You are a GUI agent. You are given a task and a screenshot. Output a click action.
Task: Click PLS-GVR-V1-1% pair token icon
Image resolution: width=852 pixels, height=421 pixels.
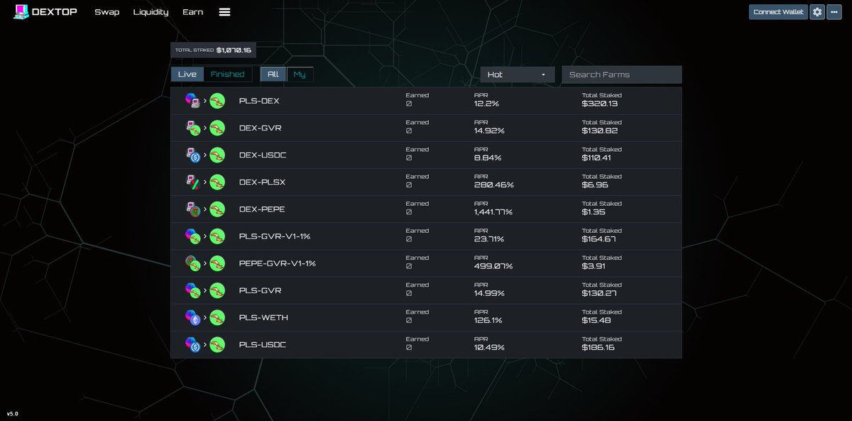pos(193,236)
